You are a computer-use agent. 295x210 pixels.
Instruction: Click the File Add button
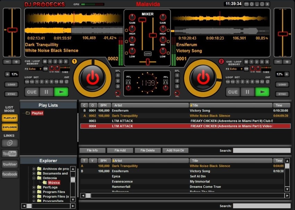point(120,151)
